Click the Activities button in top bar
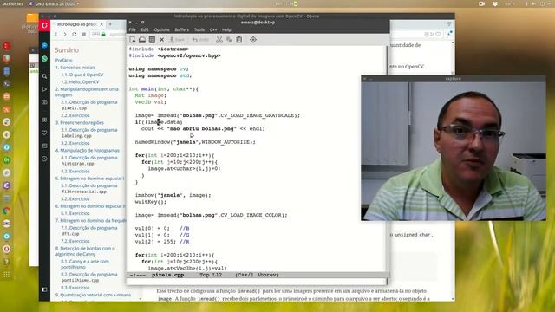Viewport: 555px width, 312px height. tap(13, 3)
